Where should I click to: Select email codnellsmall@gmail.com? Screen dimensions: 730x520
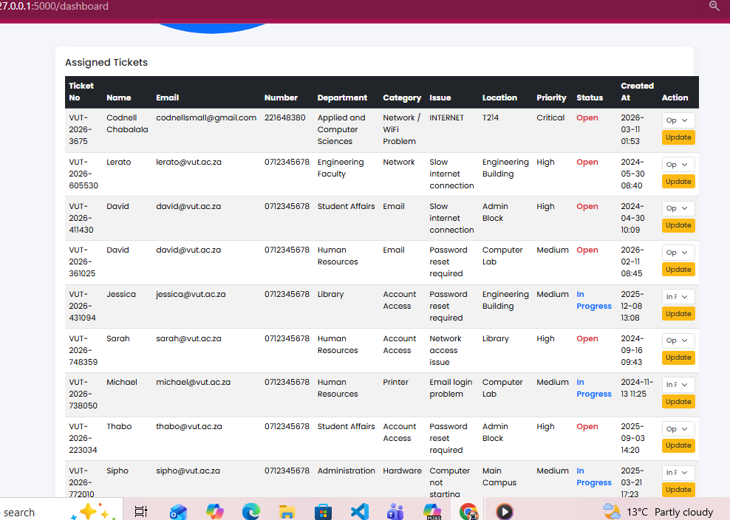pos(206,117)
